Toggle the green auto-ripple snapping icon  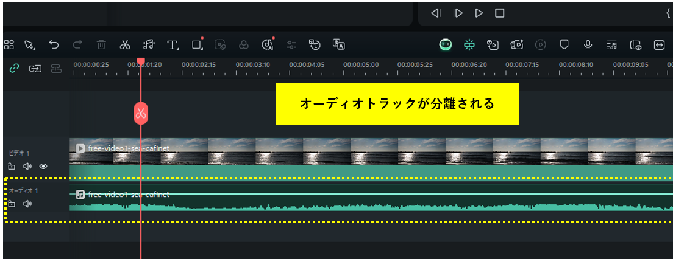(x=469, y=44)
